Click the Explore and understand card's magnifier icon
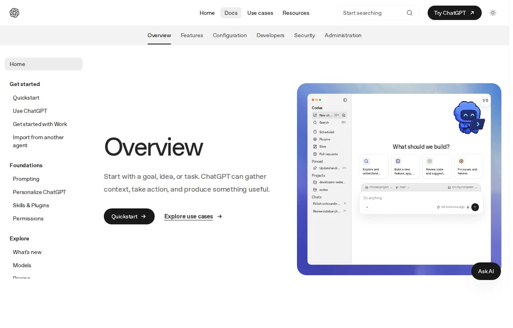Screen dimensions: 513x328 coord(366,161)
